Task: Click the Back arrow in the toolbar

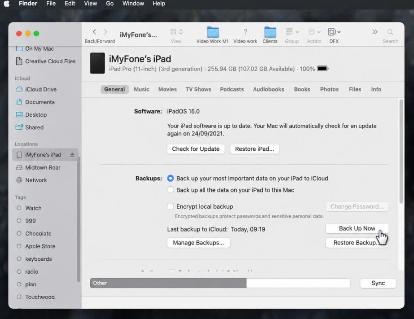Action: click(94, 32)
